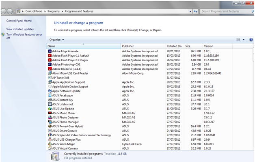Click the Adobe Flash Player 11 ActiveX icon
The height and width of the screenshot is (163, 255).
[x=50, y=56]
